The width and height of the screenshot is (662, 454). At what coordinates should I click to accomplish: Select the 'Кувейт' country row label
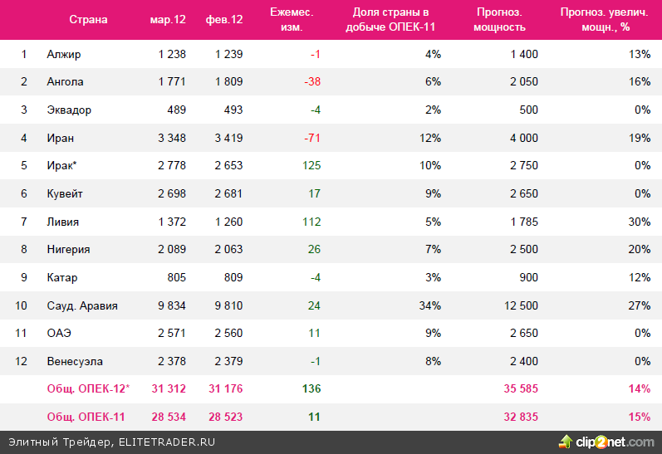(x=65, y=193)
